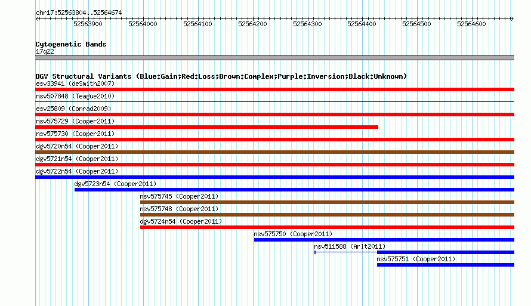
Task: Click ruler position 52563900
Action: point(88,24)
